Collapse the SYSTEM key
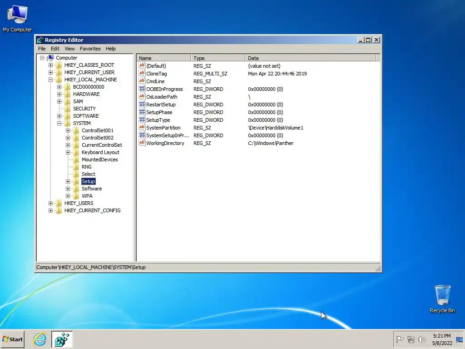The height and width of the screenshot is (349, 465). [59, 123]
